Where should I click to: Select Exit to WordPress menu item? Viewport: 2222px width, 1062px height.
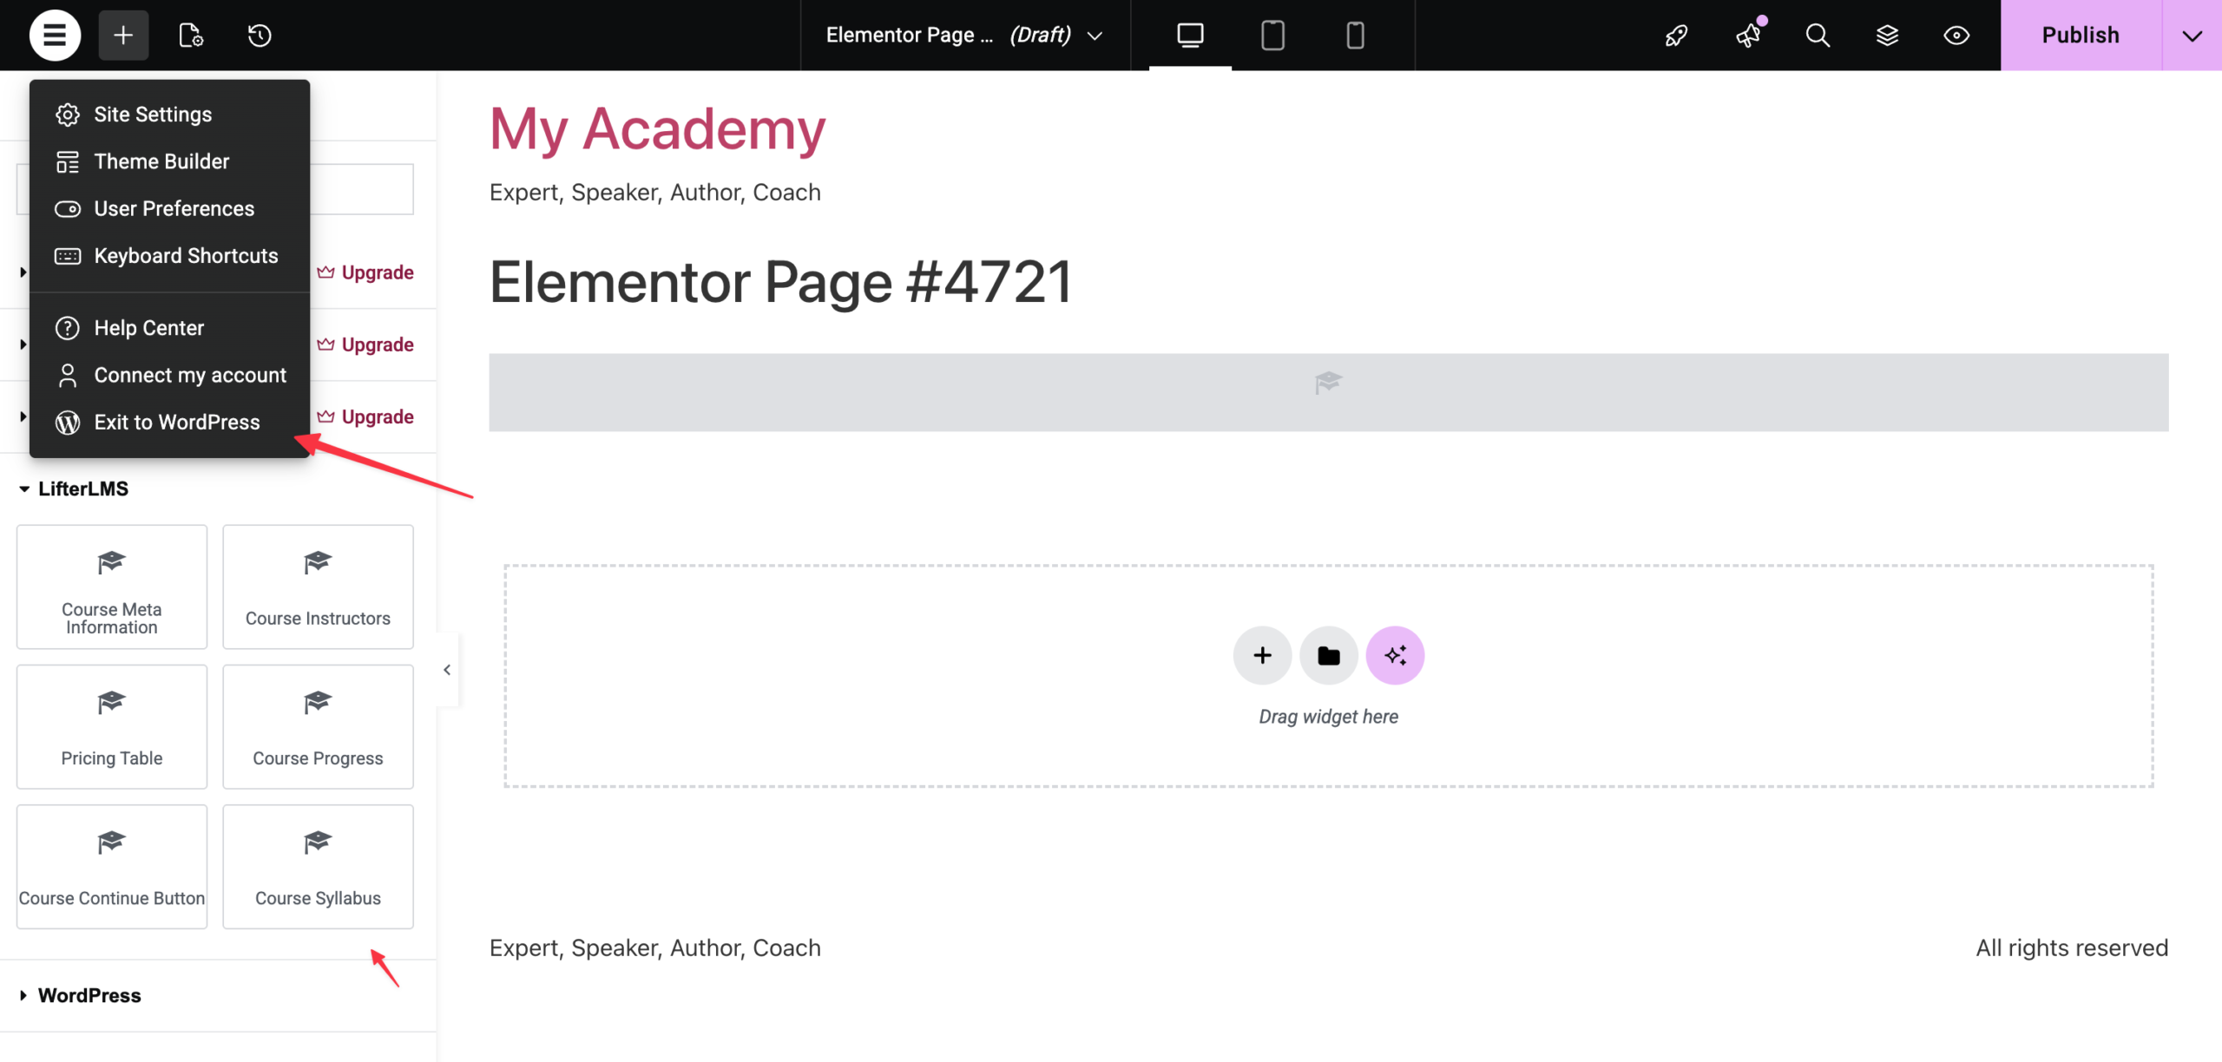point(176,423)
